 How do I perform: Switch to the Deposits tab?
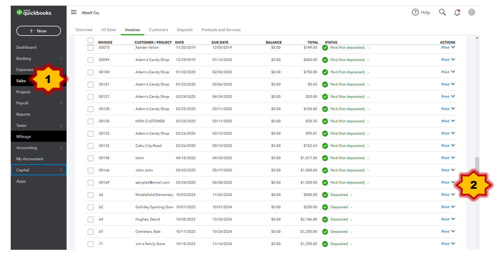185,29
